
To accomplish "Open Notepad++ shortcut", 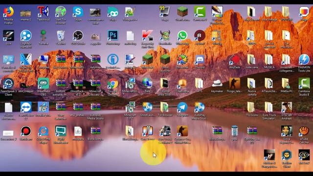I will click(x=130, y=12).
